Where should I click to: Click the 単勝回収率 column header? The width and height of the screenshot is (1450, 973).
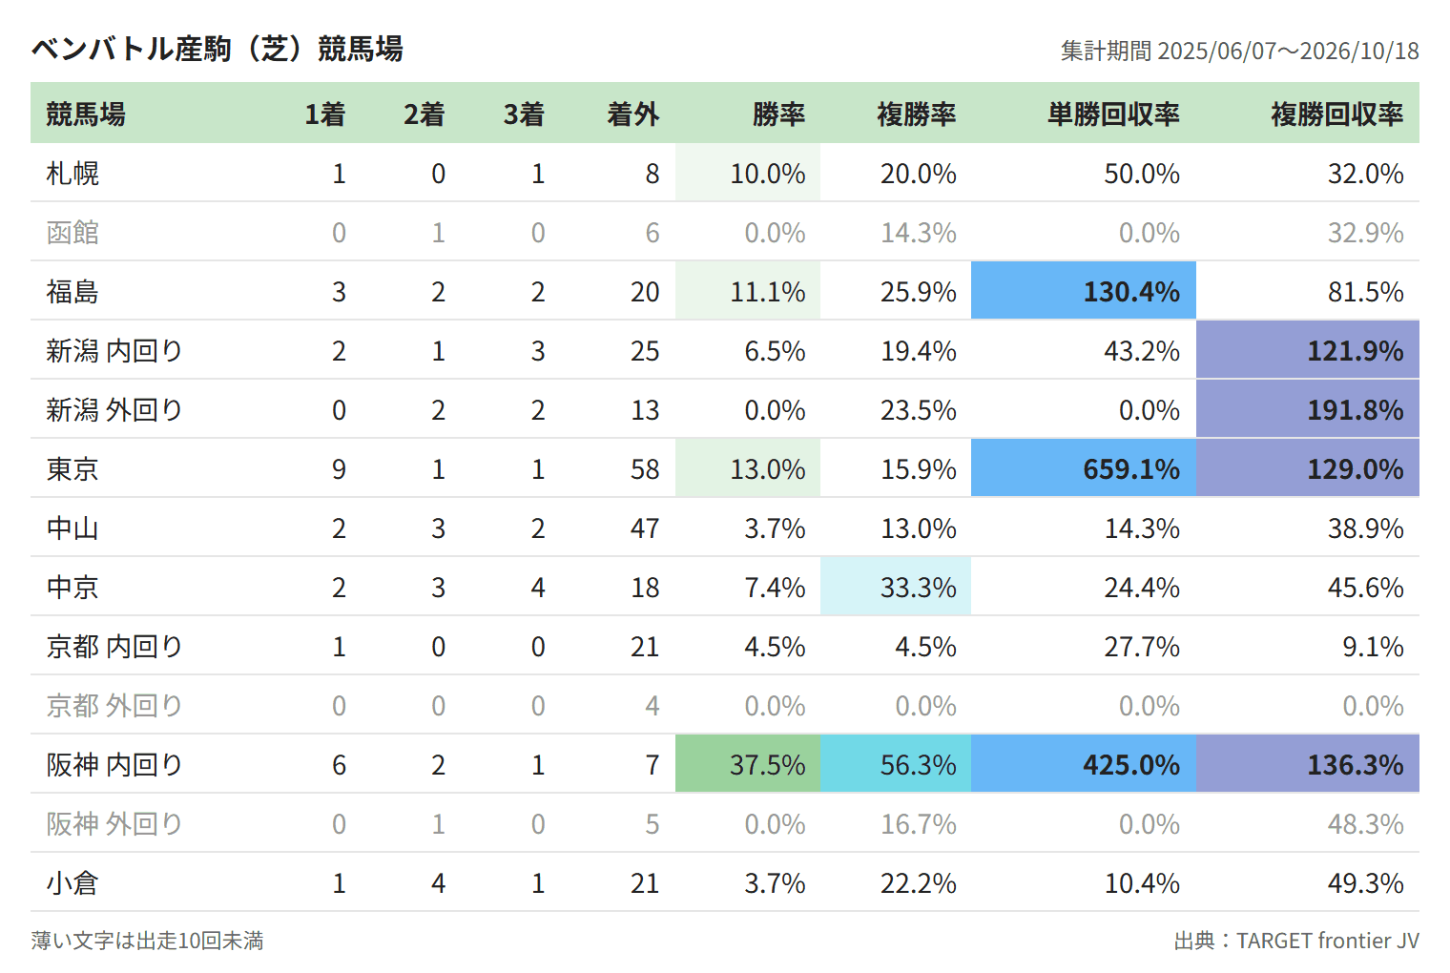1113,114
